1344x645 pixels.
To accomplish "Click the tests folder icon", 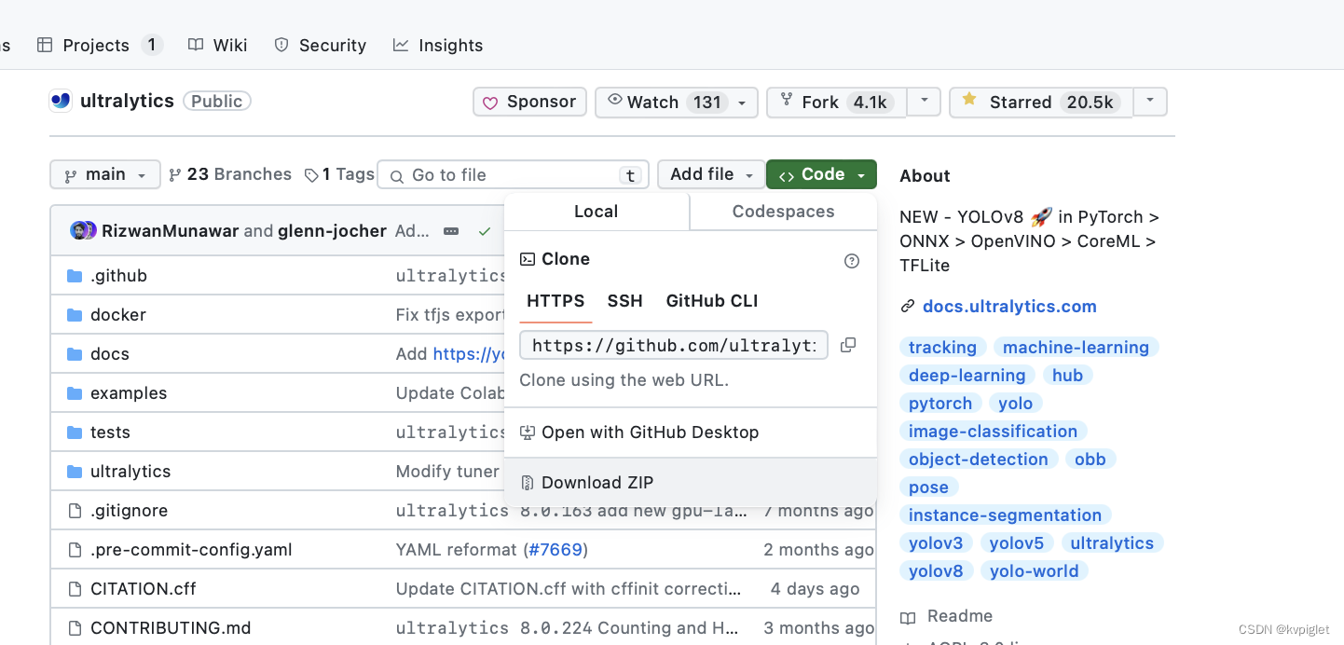I will point(75,432).
